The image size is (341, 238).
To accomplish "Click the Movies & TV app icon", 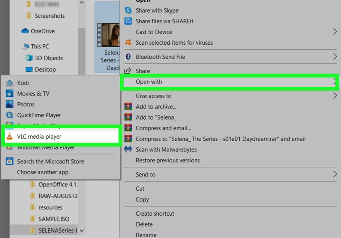I will [x=10, y=94].
